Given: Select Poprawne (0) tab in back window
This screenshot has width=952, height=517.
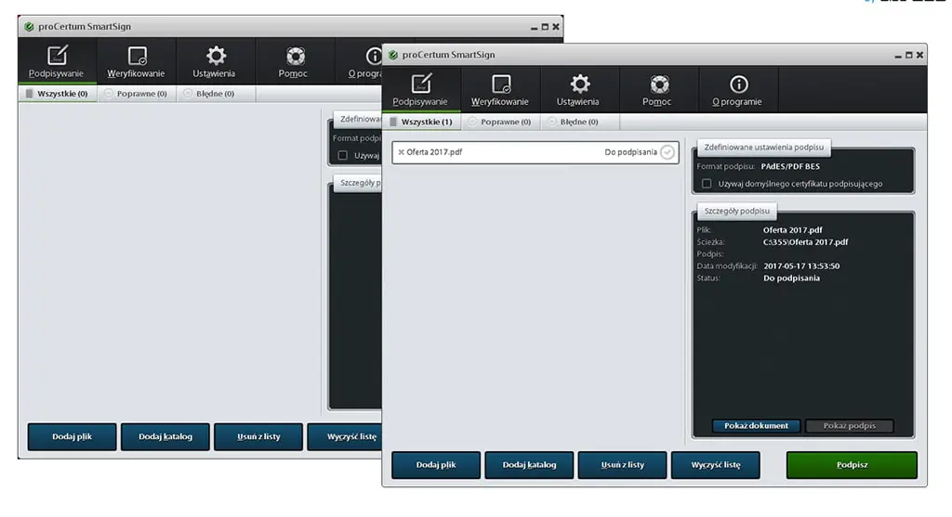Looking at the screenshot, I should coord(137,94).
